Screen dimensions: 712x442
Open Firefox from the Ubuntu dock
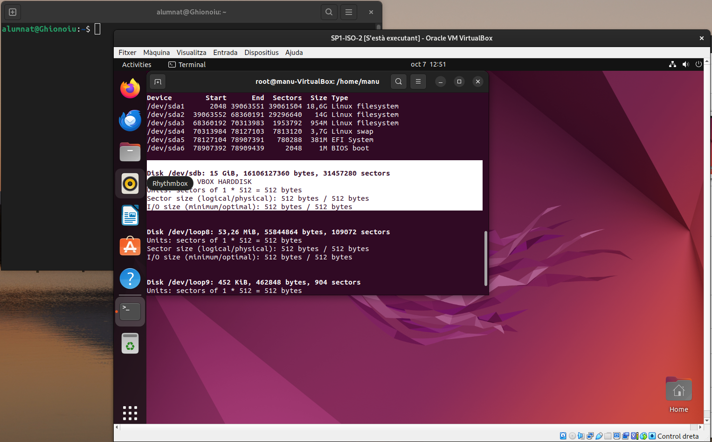click(130, 88)
